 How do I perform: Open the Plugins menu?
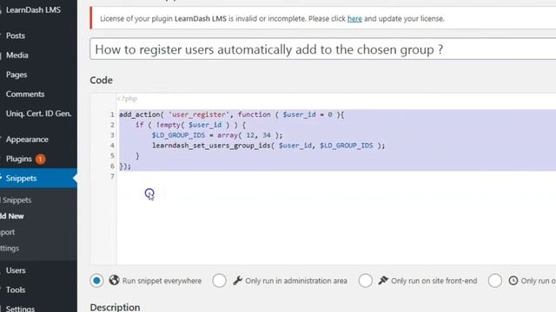19,159
